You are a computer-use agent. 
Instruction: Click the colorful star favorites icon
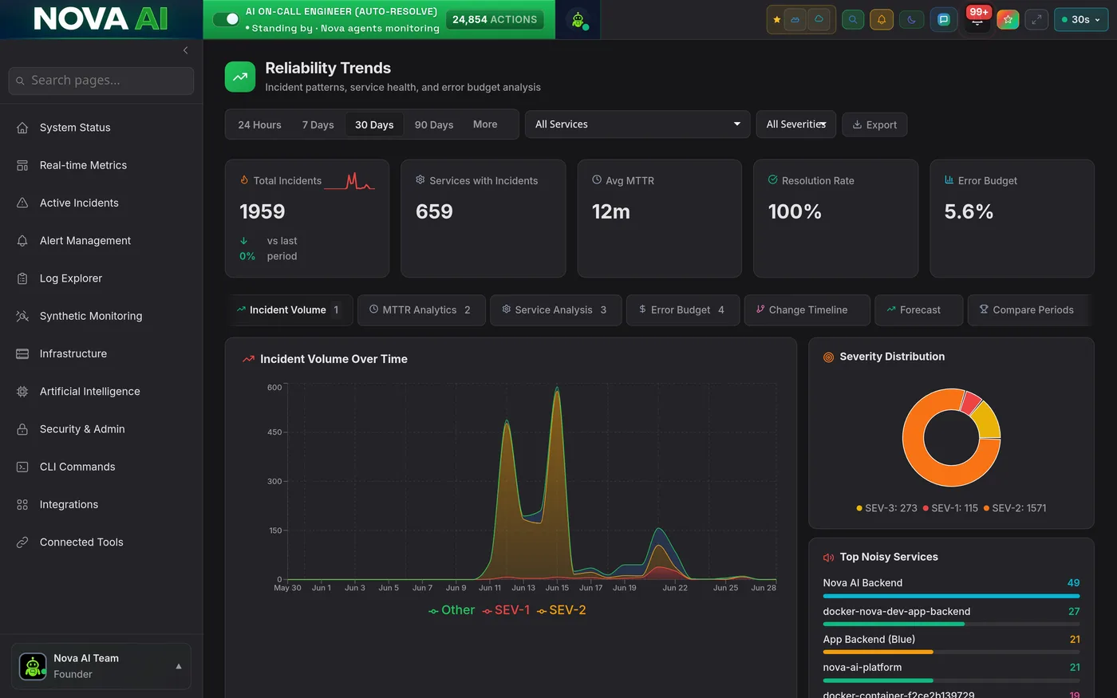pyautogui.click(x=1008, y=20)
